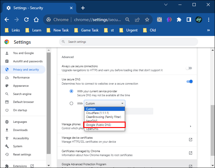
Task: Open the Extensions puzzle icon
Action: [179, 20]
